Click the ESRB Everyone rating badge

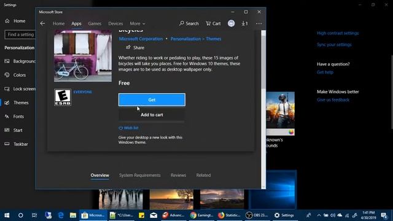pyautogui.click(x=63, y=97)
